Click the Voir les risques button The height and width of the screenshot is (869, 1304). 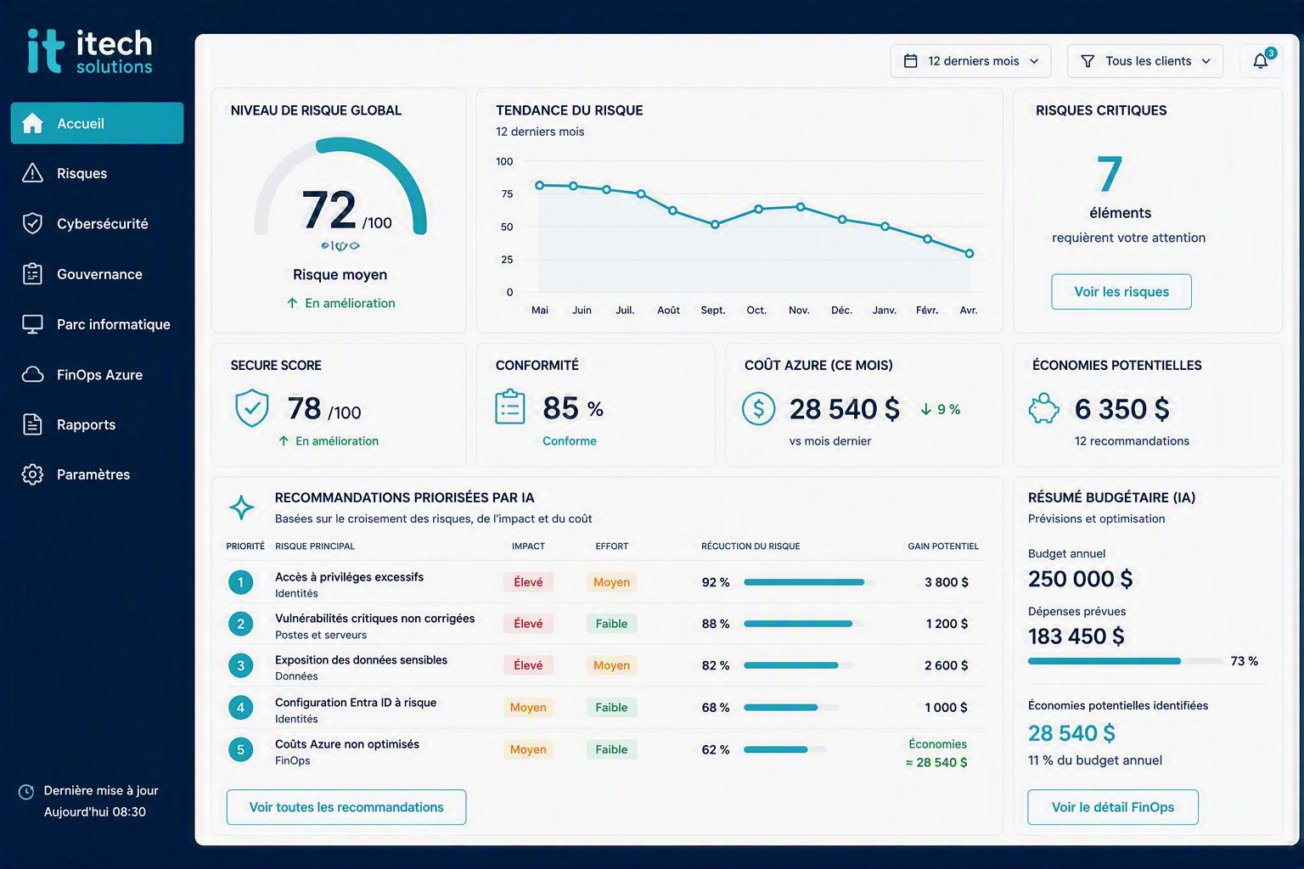[1121, 292]
